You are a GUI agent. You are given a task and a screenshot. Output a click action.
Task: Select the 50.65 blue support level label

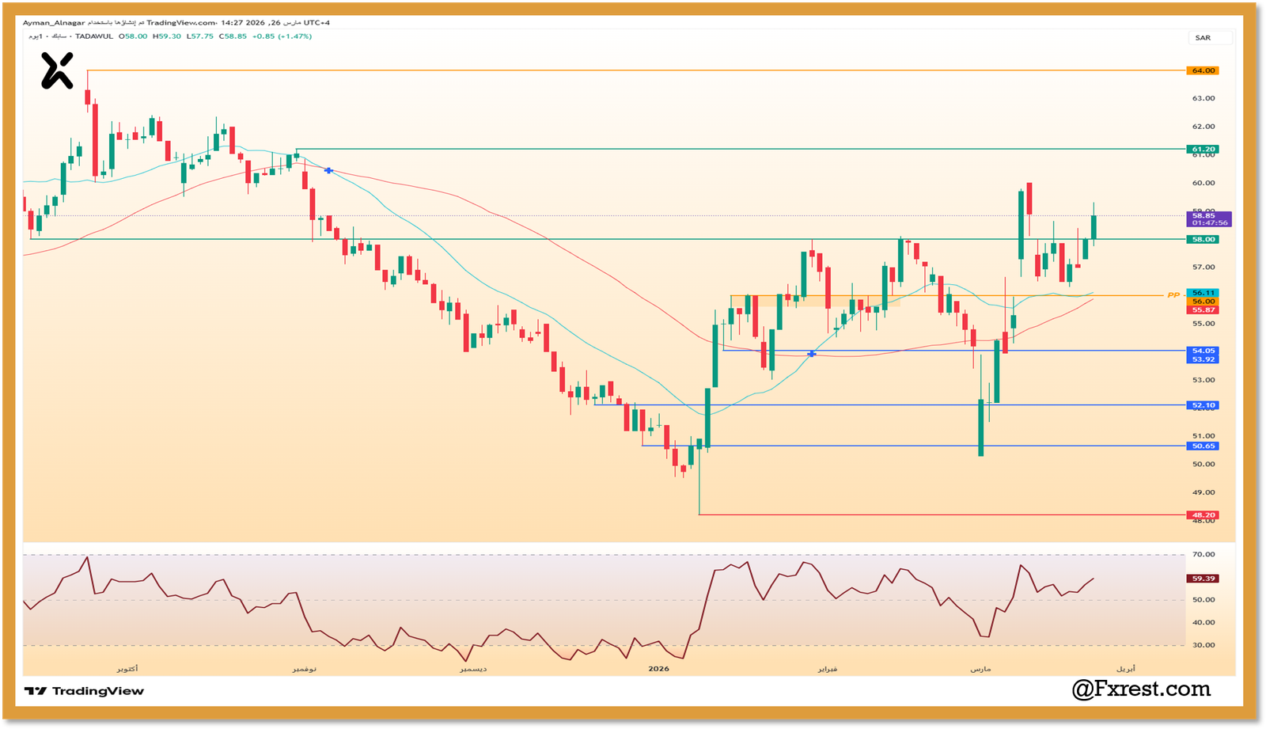pos(1203,446)
